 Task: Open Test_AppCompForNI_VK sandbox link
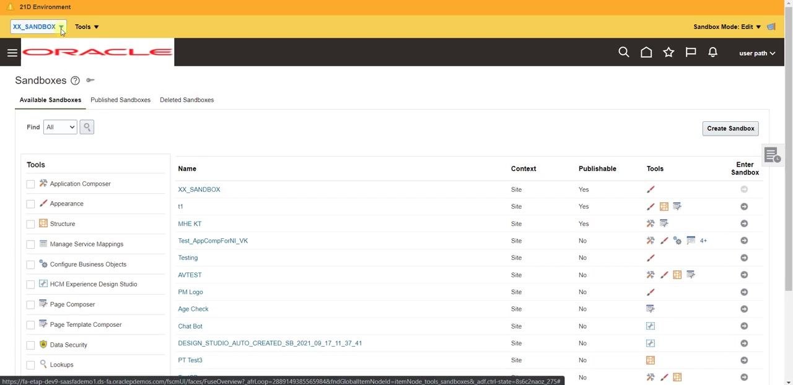coord(212,241)
